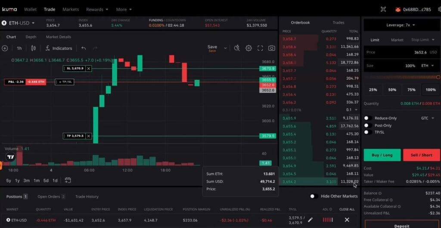Switch to the Trade History tab
Screen dimensions: 441x228
tap(87, 197)
